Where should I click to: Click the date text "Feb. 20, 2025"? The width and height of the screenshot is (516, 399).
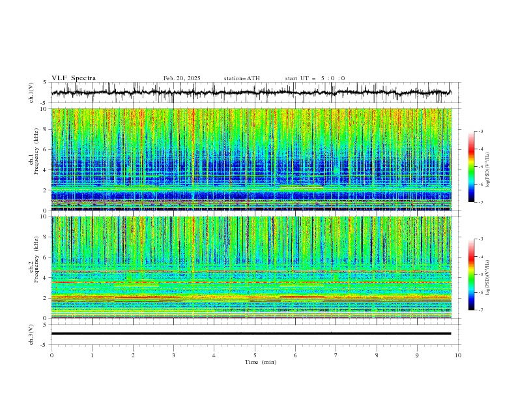point(182,78)
